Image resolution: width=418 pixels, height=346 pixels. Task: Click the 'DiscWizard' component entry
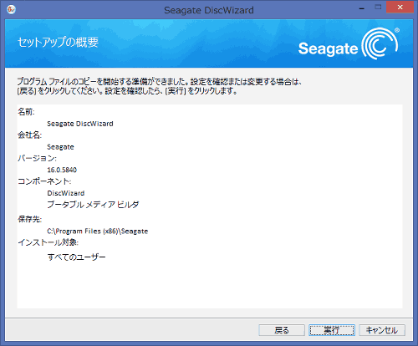coord(66,193)
